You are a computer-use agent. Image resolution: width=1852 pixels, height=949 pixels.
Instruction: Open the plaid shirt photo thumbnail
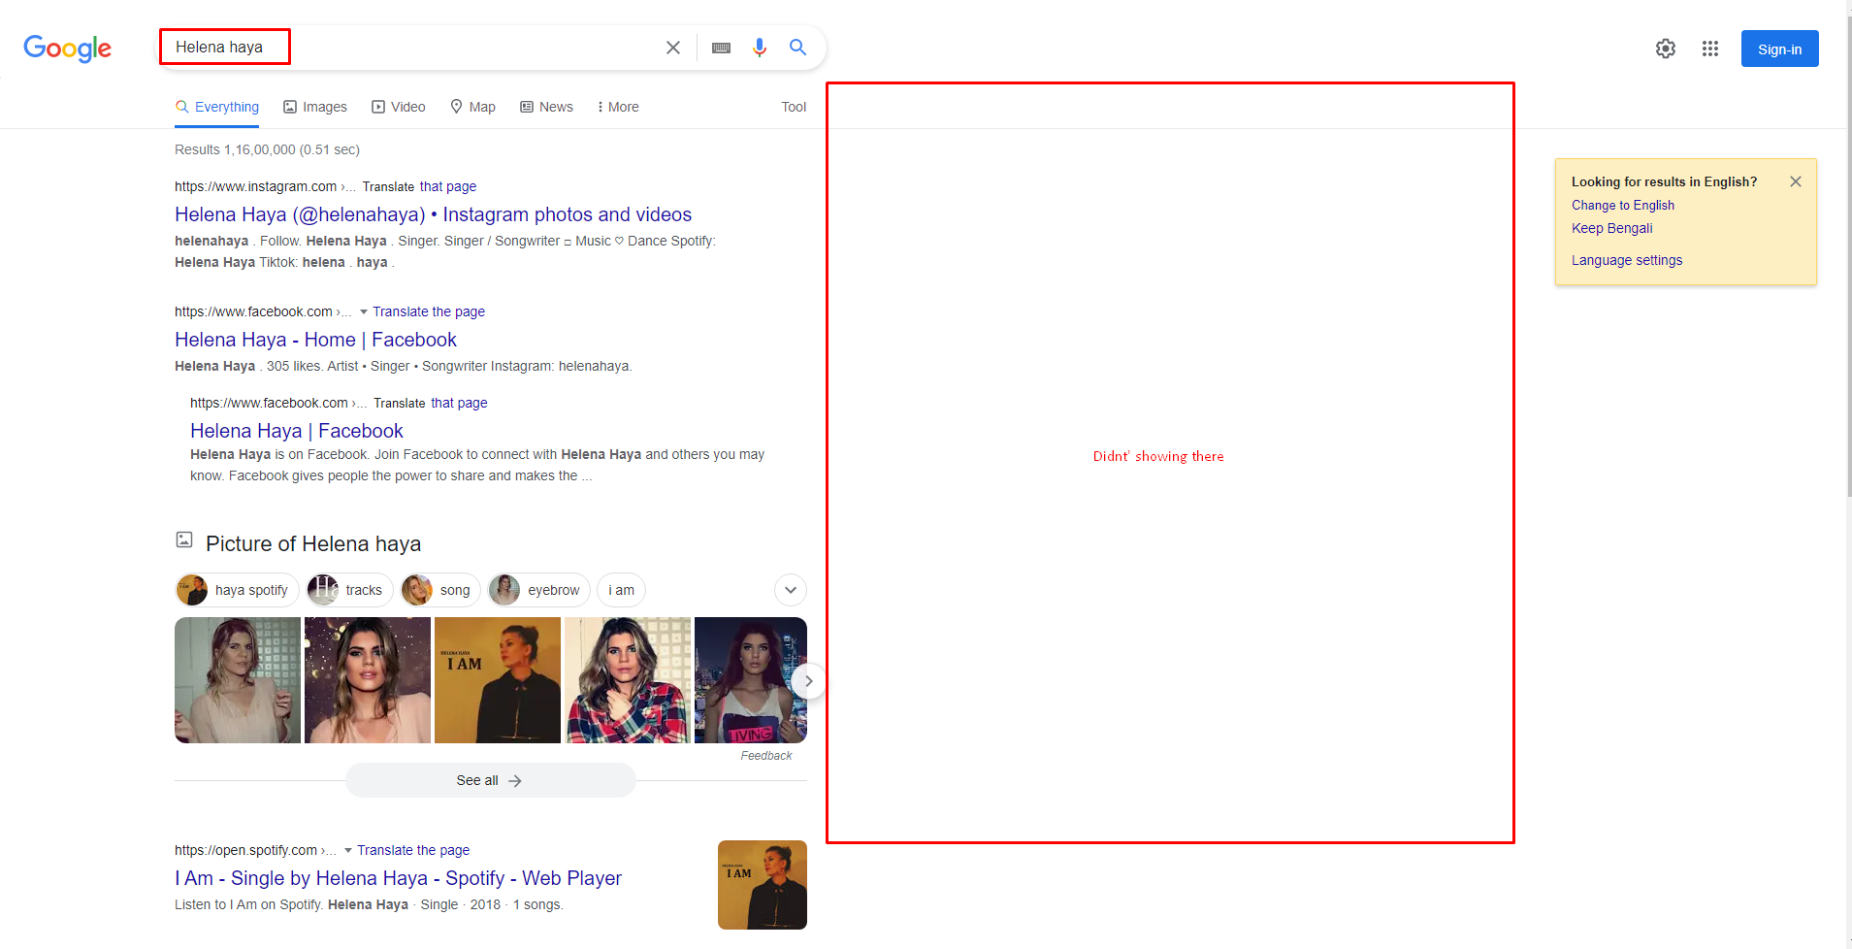(628, 680)
